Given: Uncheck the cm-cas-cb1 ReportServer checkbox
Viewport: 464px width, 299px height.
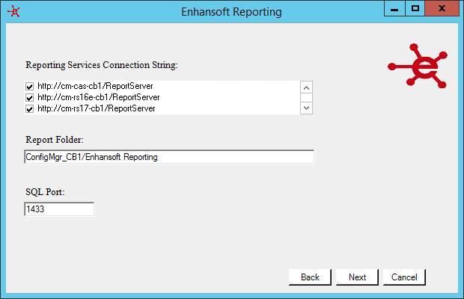Looking at the screenshot, I should point(29,86).
